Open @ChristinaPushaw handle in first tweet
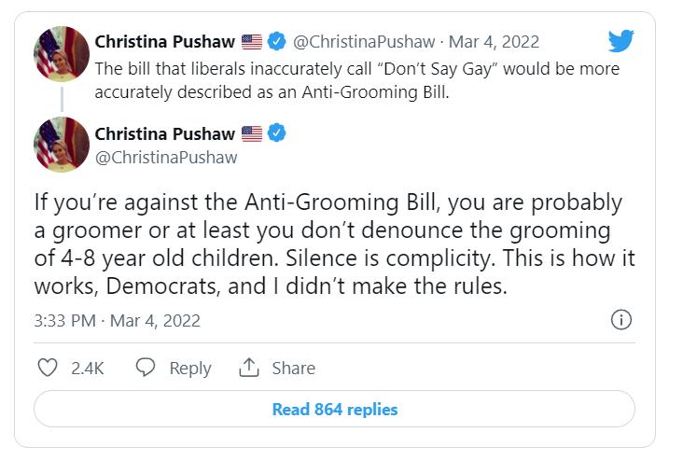Viewport: 683px width, 460px height. (x=364, y=42)
